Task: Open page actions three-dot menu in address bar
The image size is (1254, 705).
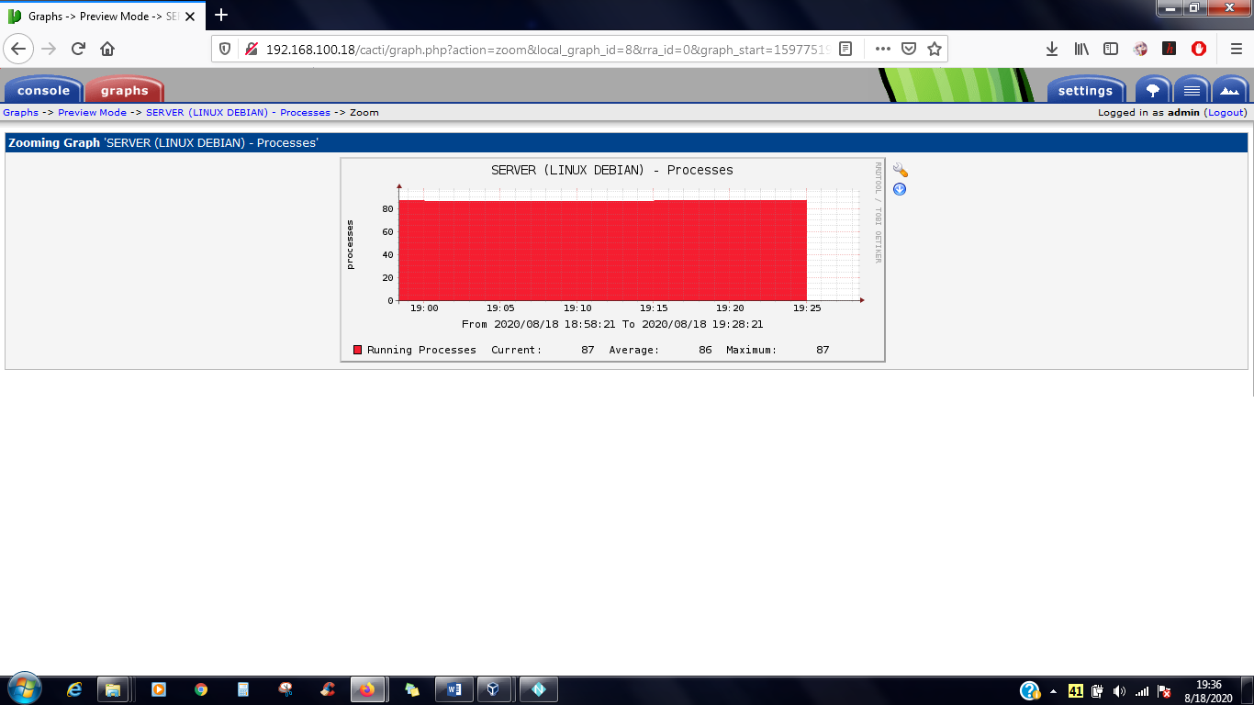Action: (x=882, y=49)
